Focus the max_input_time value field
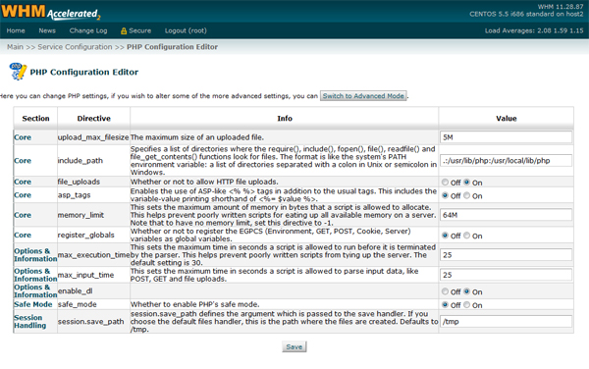Screen dimensions: 589x369 (506, 275)
